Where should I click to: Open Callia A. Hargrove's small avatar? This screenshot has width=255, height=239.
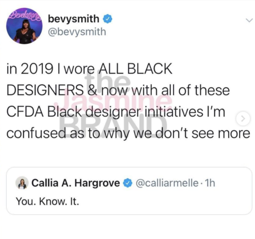22,183
